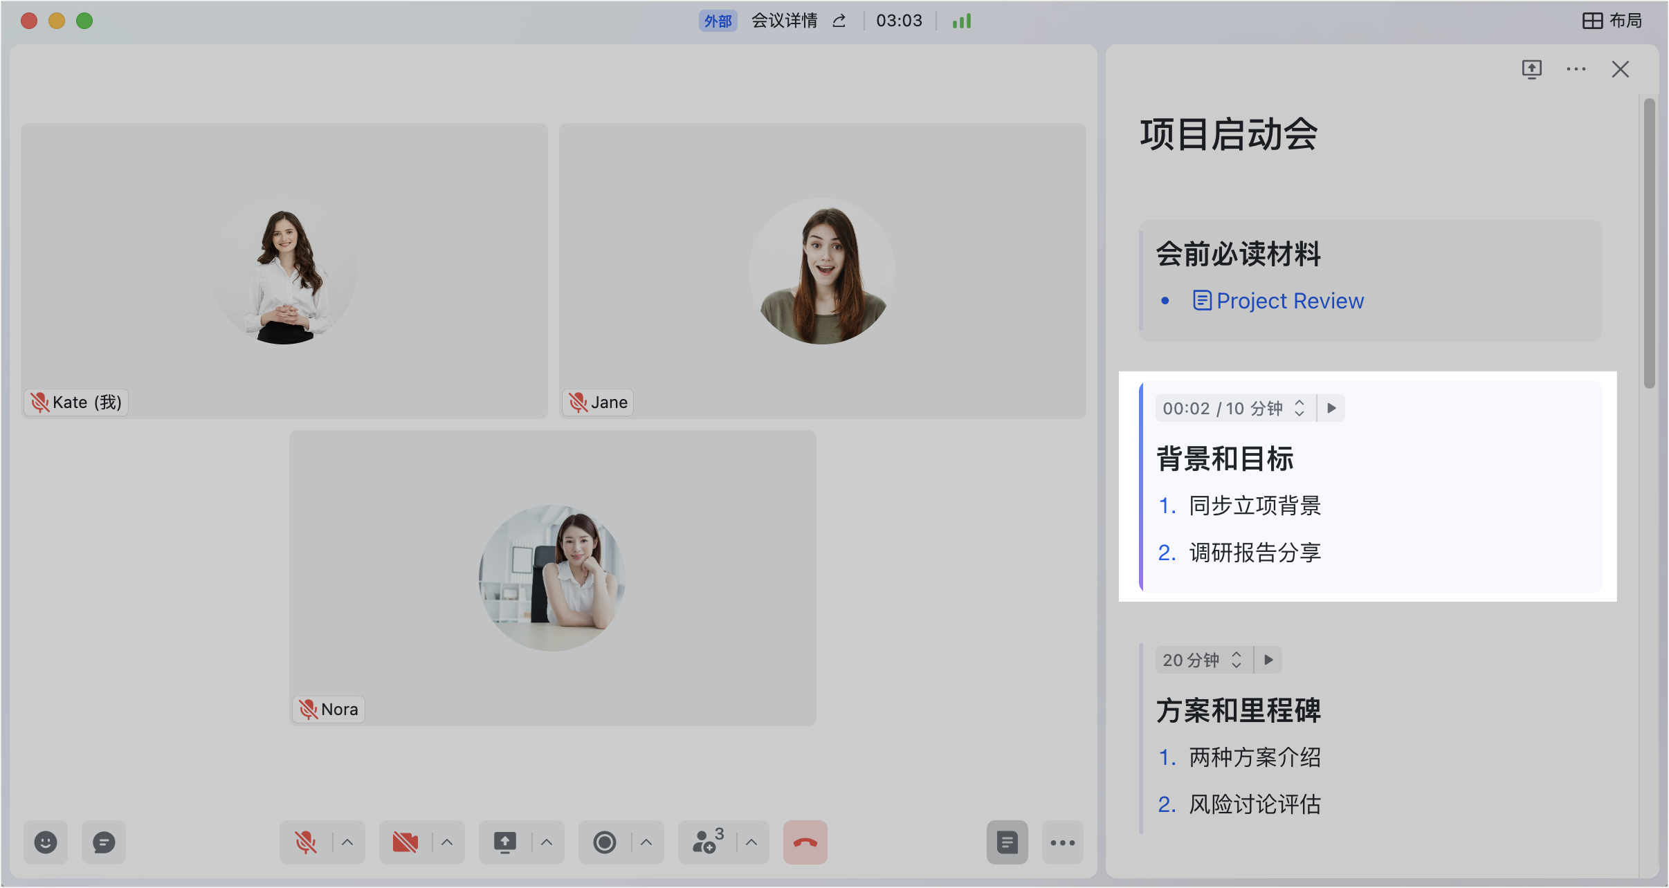1669x888 pixels.
Task: Expand share screen options arrow
Action: (x=547, y=842)
